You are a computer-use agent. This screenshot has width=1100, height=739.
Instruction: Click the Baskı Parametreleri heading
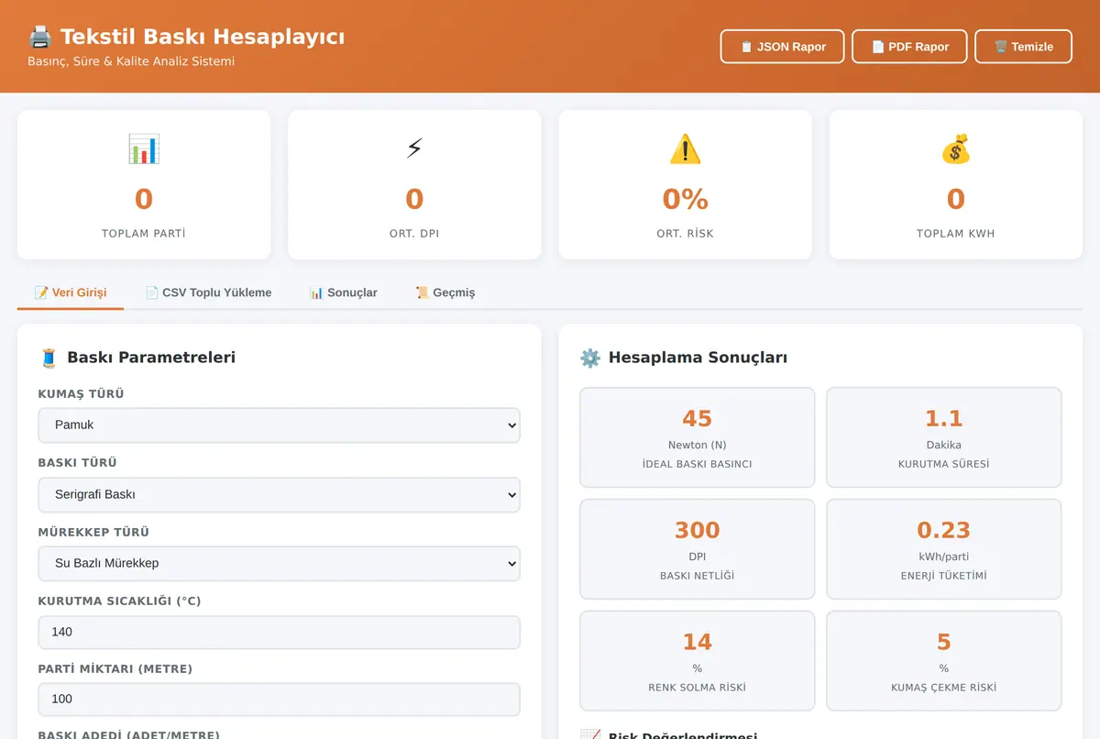coord(151,358)
